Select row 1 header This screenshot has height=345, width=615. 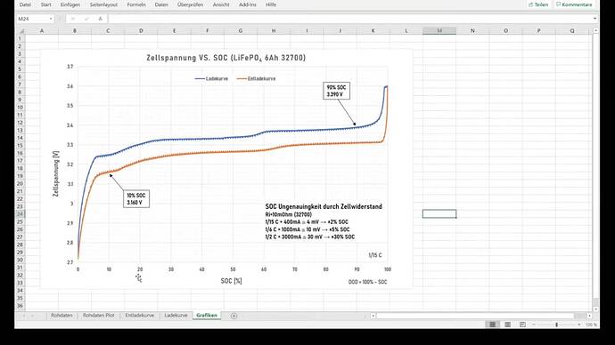(x=20, y=38)
